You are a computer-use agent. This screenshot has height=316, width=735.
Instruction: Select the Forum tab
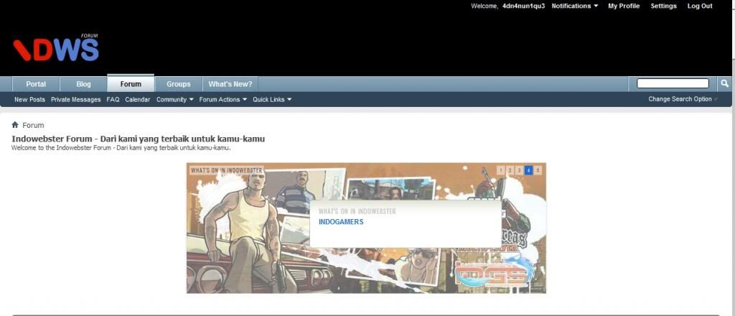131,84
